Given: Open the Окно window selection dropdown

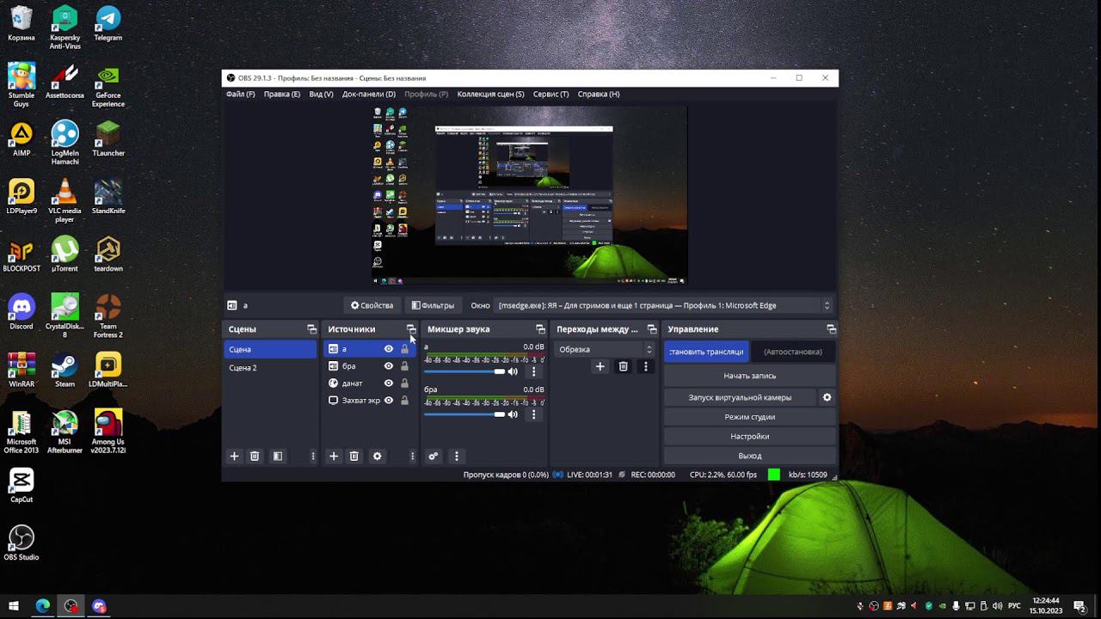Looking at the screenshot, I should tap(664, 305).
